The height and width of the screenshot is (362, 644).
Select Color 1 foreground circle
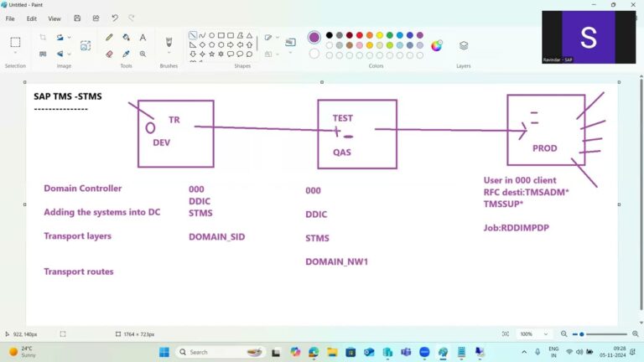[314, 38]
